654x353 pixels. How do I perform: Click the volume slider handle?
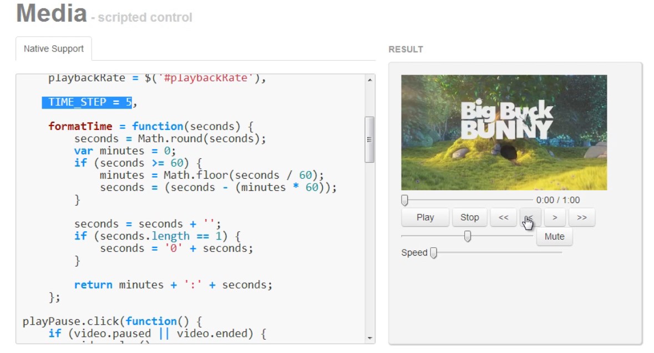click(x=468, y=236)
